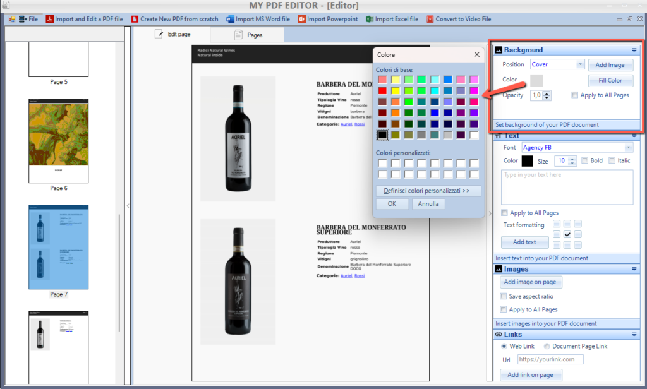Image resolution: width=647 pixels, height=389 pixels.
Task: Open the Position Cover dropdown
Action: coord(580,64)
